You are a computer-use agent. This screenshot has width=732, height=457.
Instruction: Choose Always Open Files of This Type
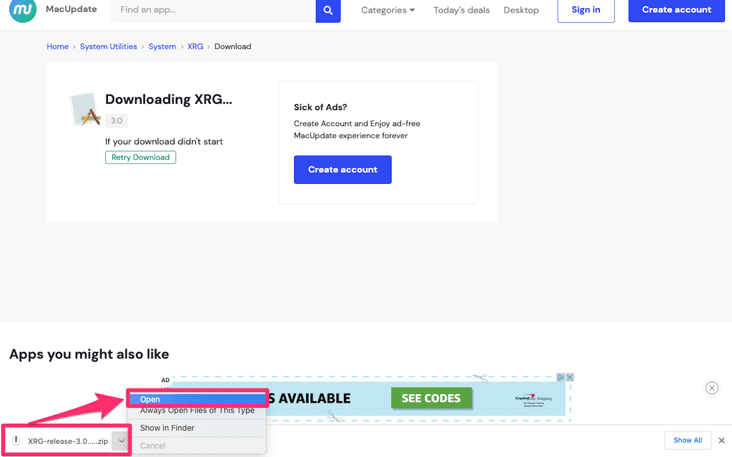click(197, 410)
